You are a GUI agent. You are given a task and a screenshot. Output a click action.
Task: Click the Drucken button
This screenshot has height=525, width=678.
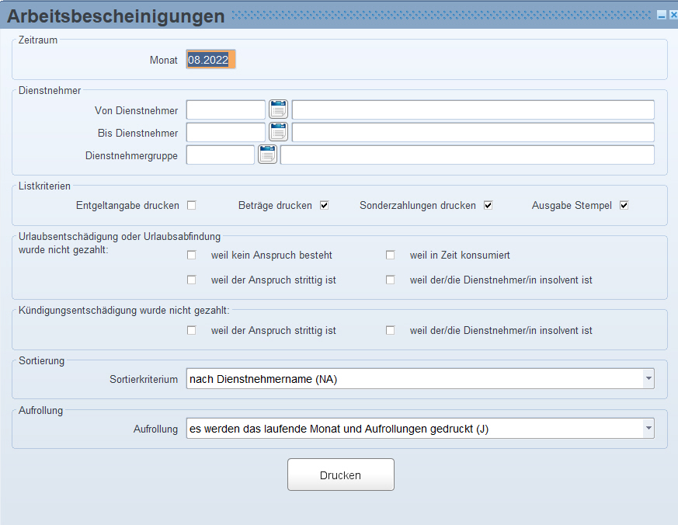click(x=340, y=475)
